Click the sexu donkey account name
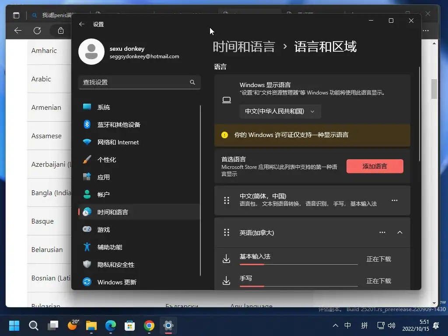The width and height of the screenshot is (448, 336). (127, 49)
